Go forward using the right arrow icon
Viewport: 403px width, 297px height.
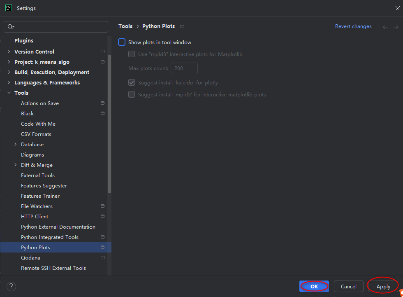coord(396,27)
